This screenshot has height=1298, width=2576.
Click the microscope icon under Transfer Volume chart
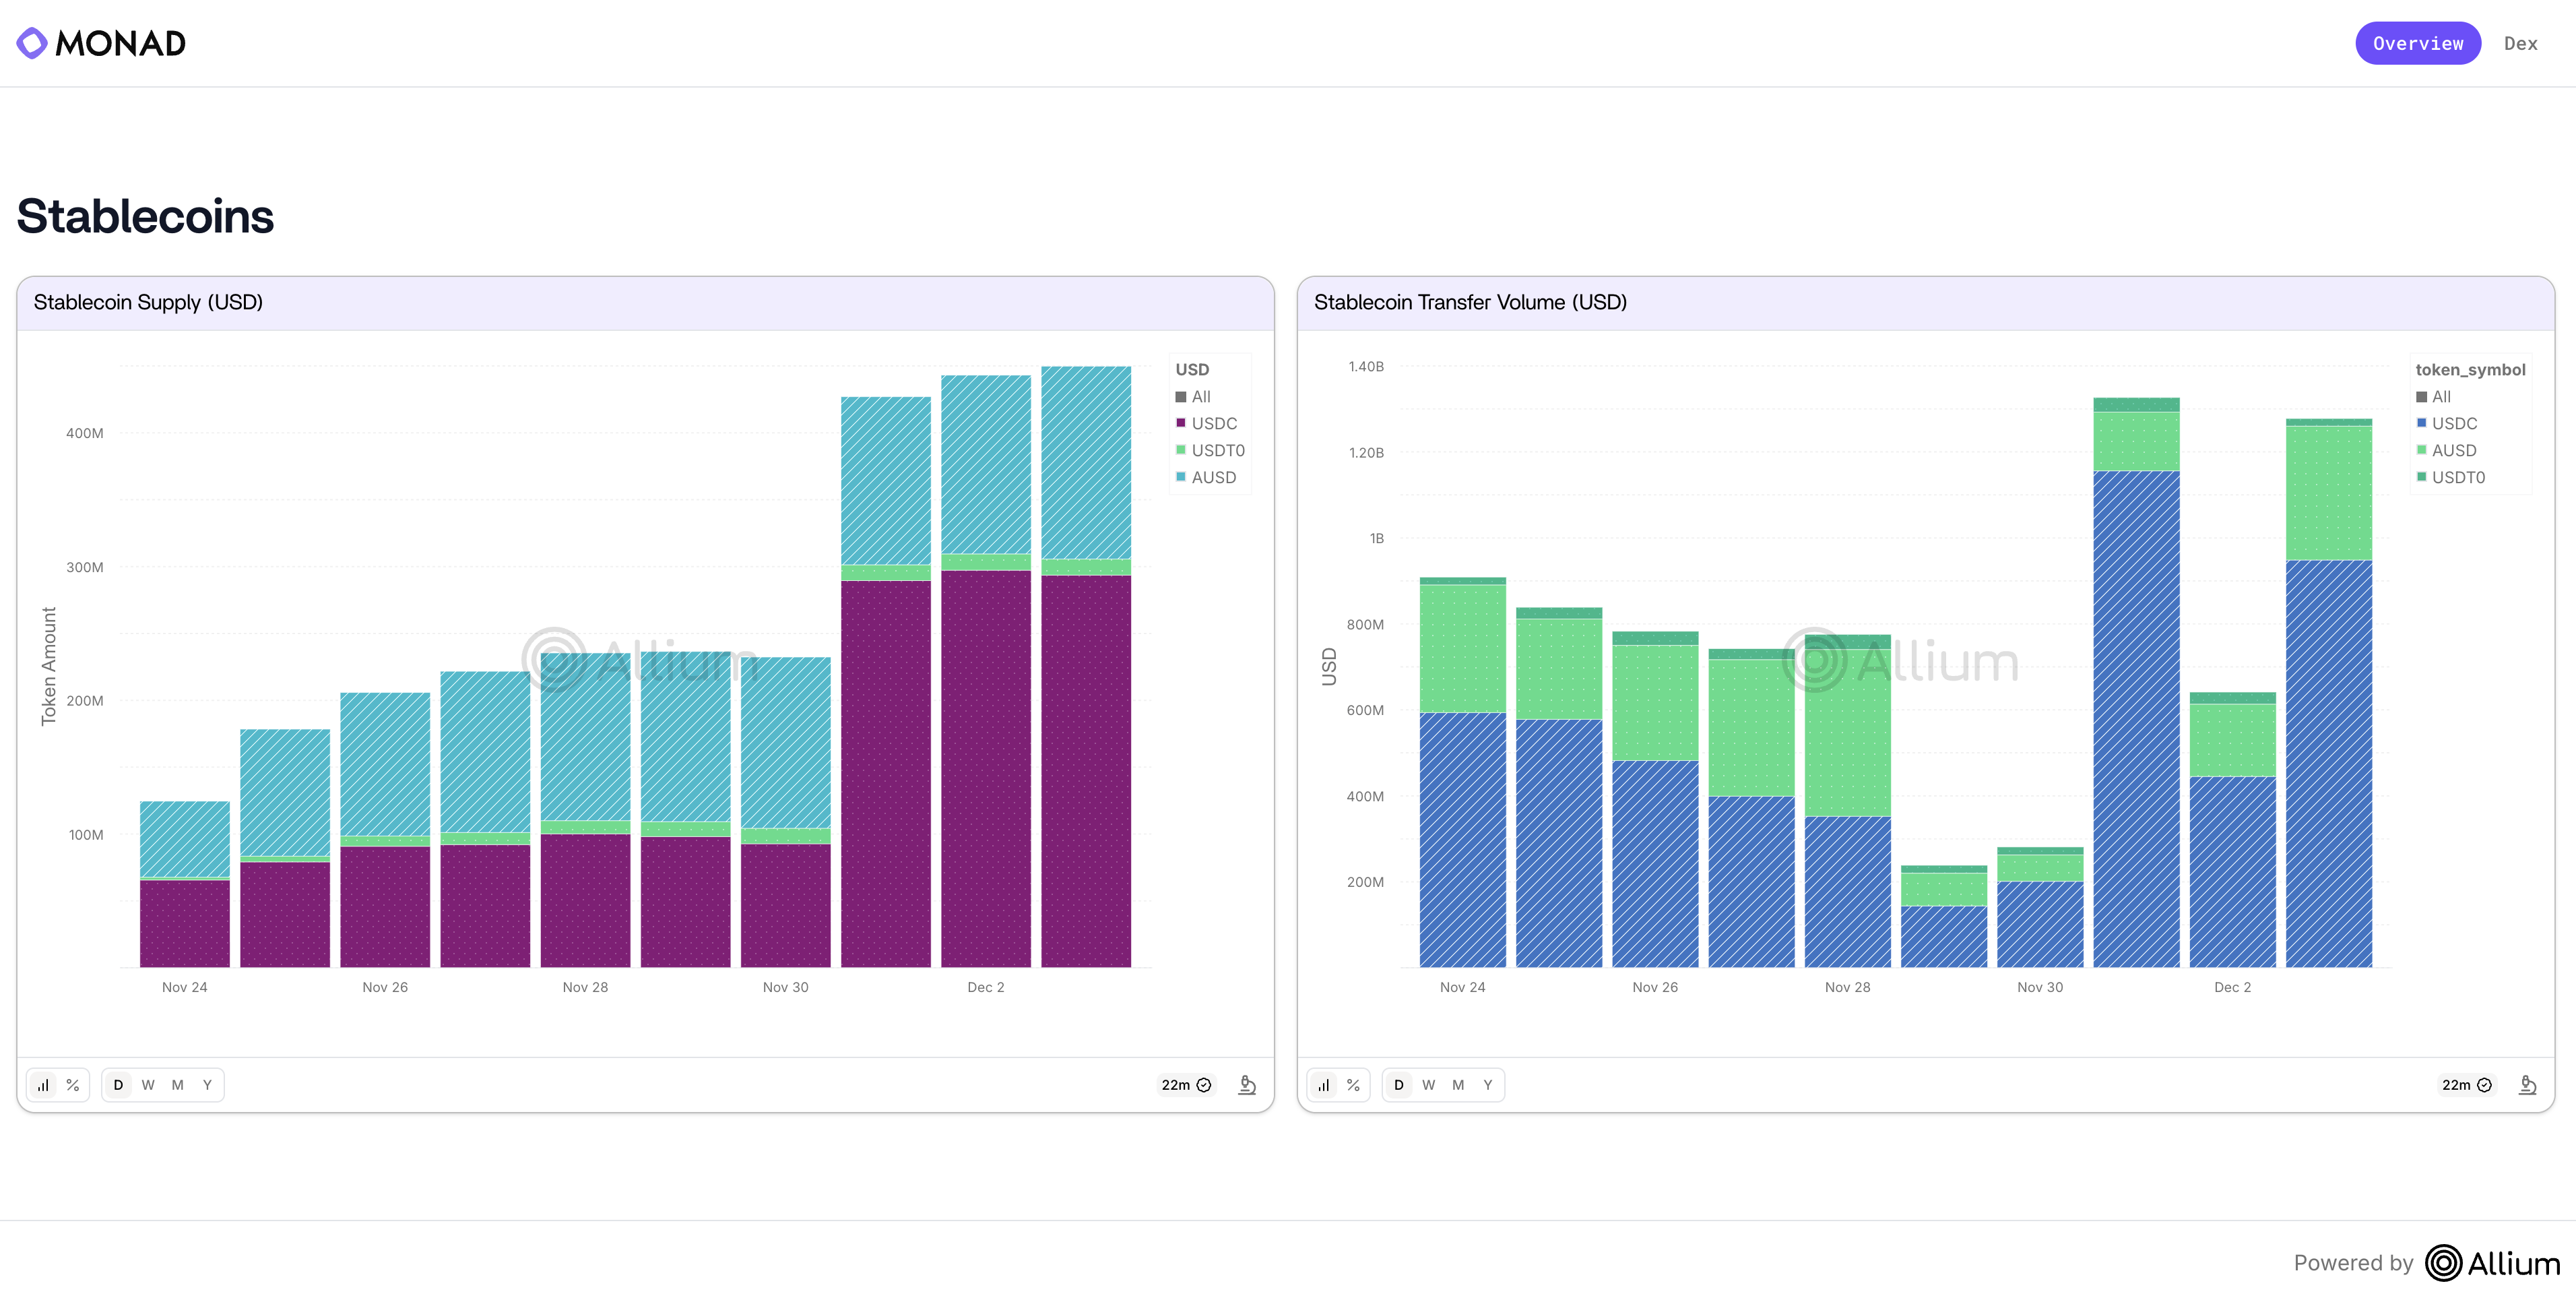[x=2527, y=1085]
